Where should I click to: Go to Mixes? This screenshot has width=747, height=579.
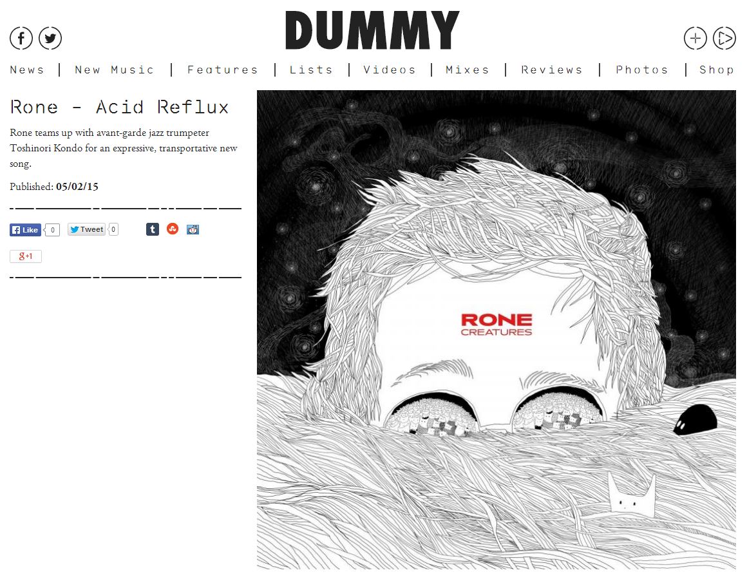pyautogui.click(x=468, y=70)
